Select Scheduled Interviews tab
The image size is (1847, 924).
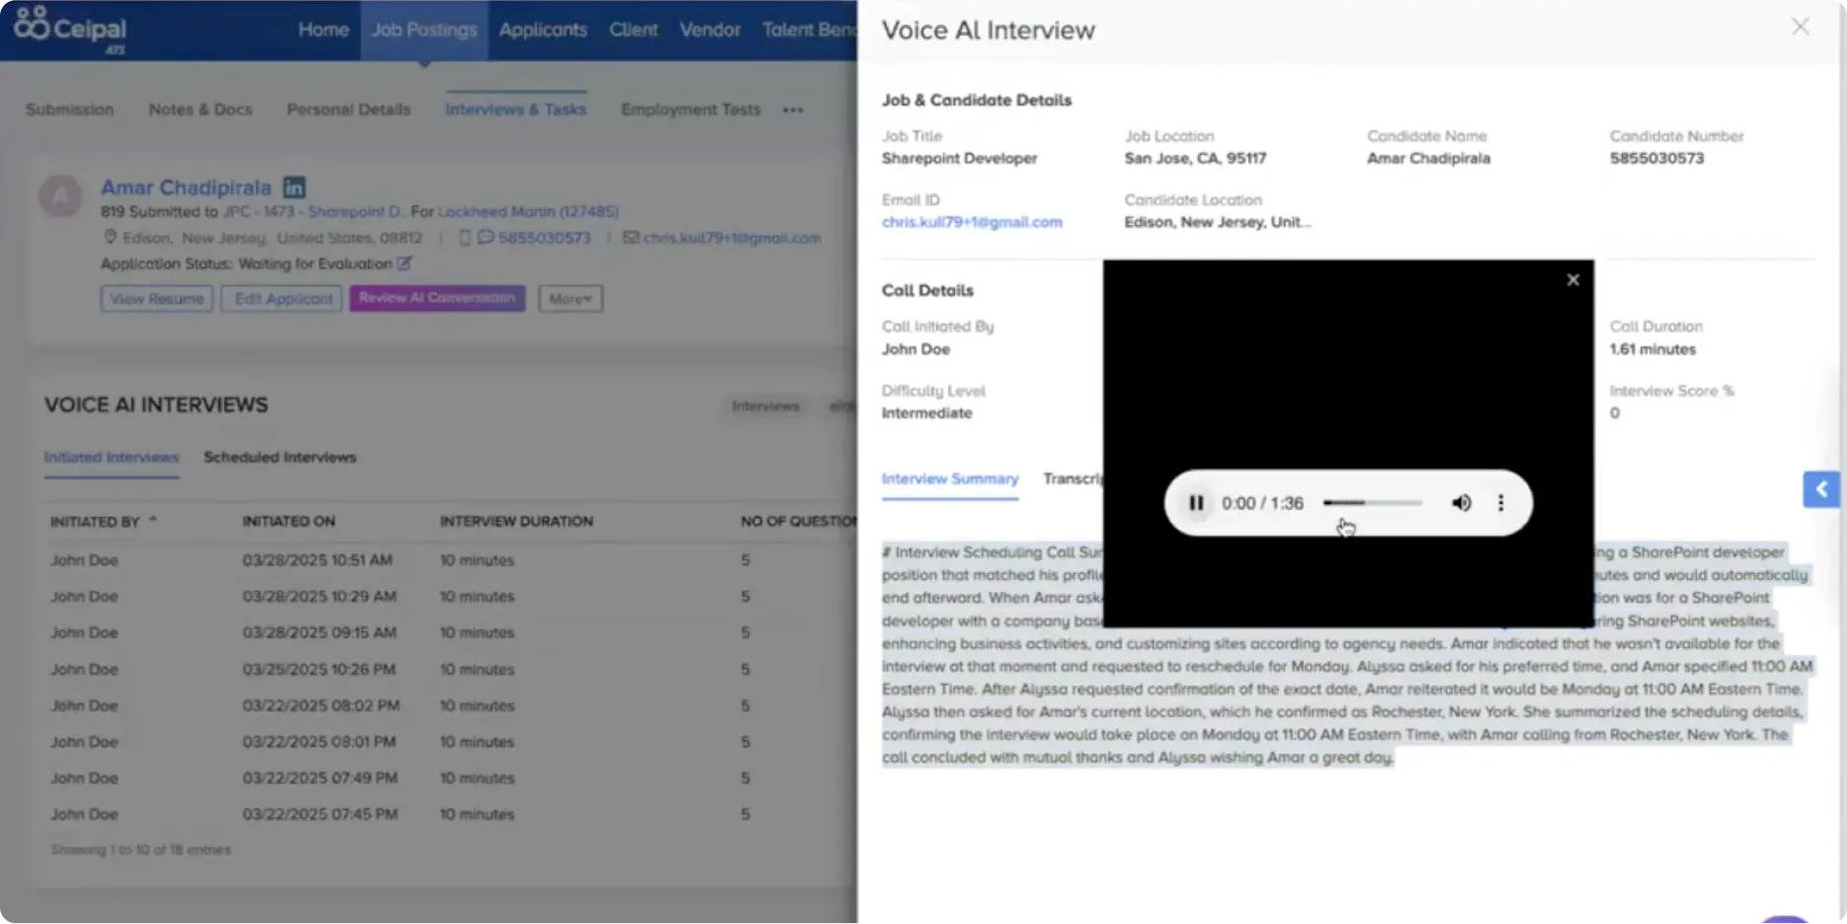(280, 458)
